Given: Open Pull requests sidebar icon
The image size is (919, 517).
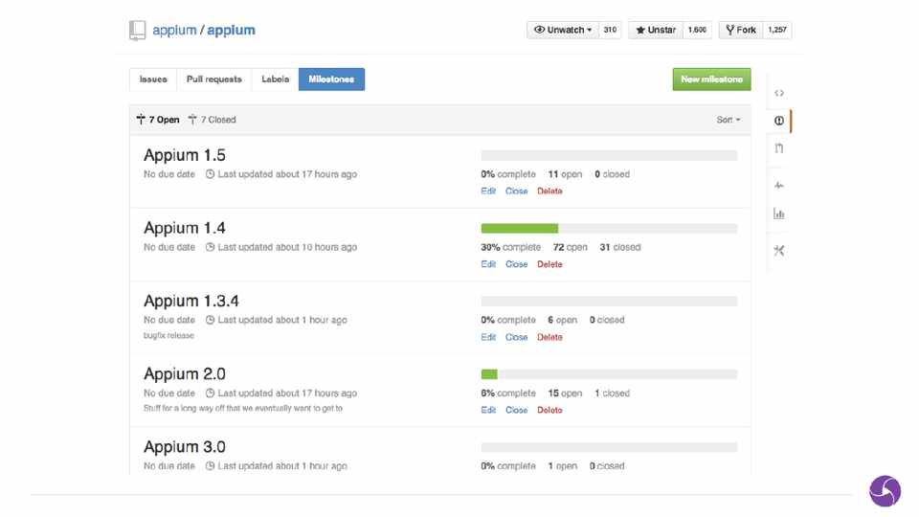Looking at the screenshot, I should (x=779, y=148).
